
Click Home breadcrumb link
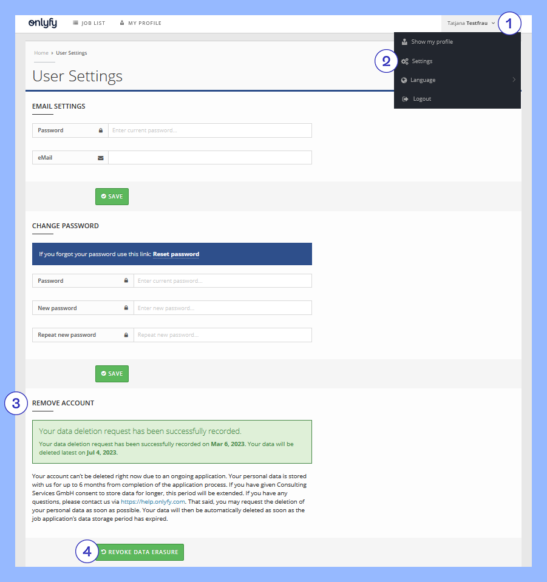click(x=41, y=53)
